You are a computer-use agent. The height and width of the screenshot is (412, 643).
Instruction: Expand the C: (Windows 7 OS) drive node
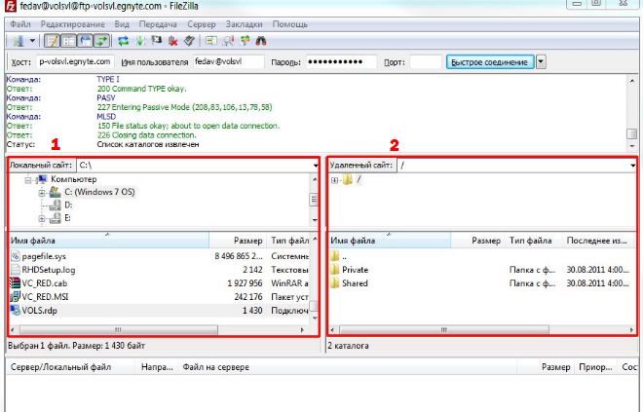click(42, 192)
